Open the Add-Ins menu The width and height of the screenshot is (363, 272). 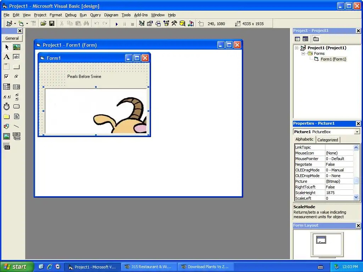point(141,15)
